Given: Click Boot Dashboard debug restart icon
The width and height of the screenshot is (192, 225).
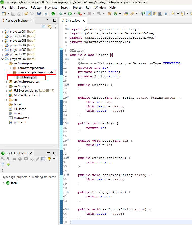Looking at the screenshot, I should pyautogui.click(x=8, y=159).
